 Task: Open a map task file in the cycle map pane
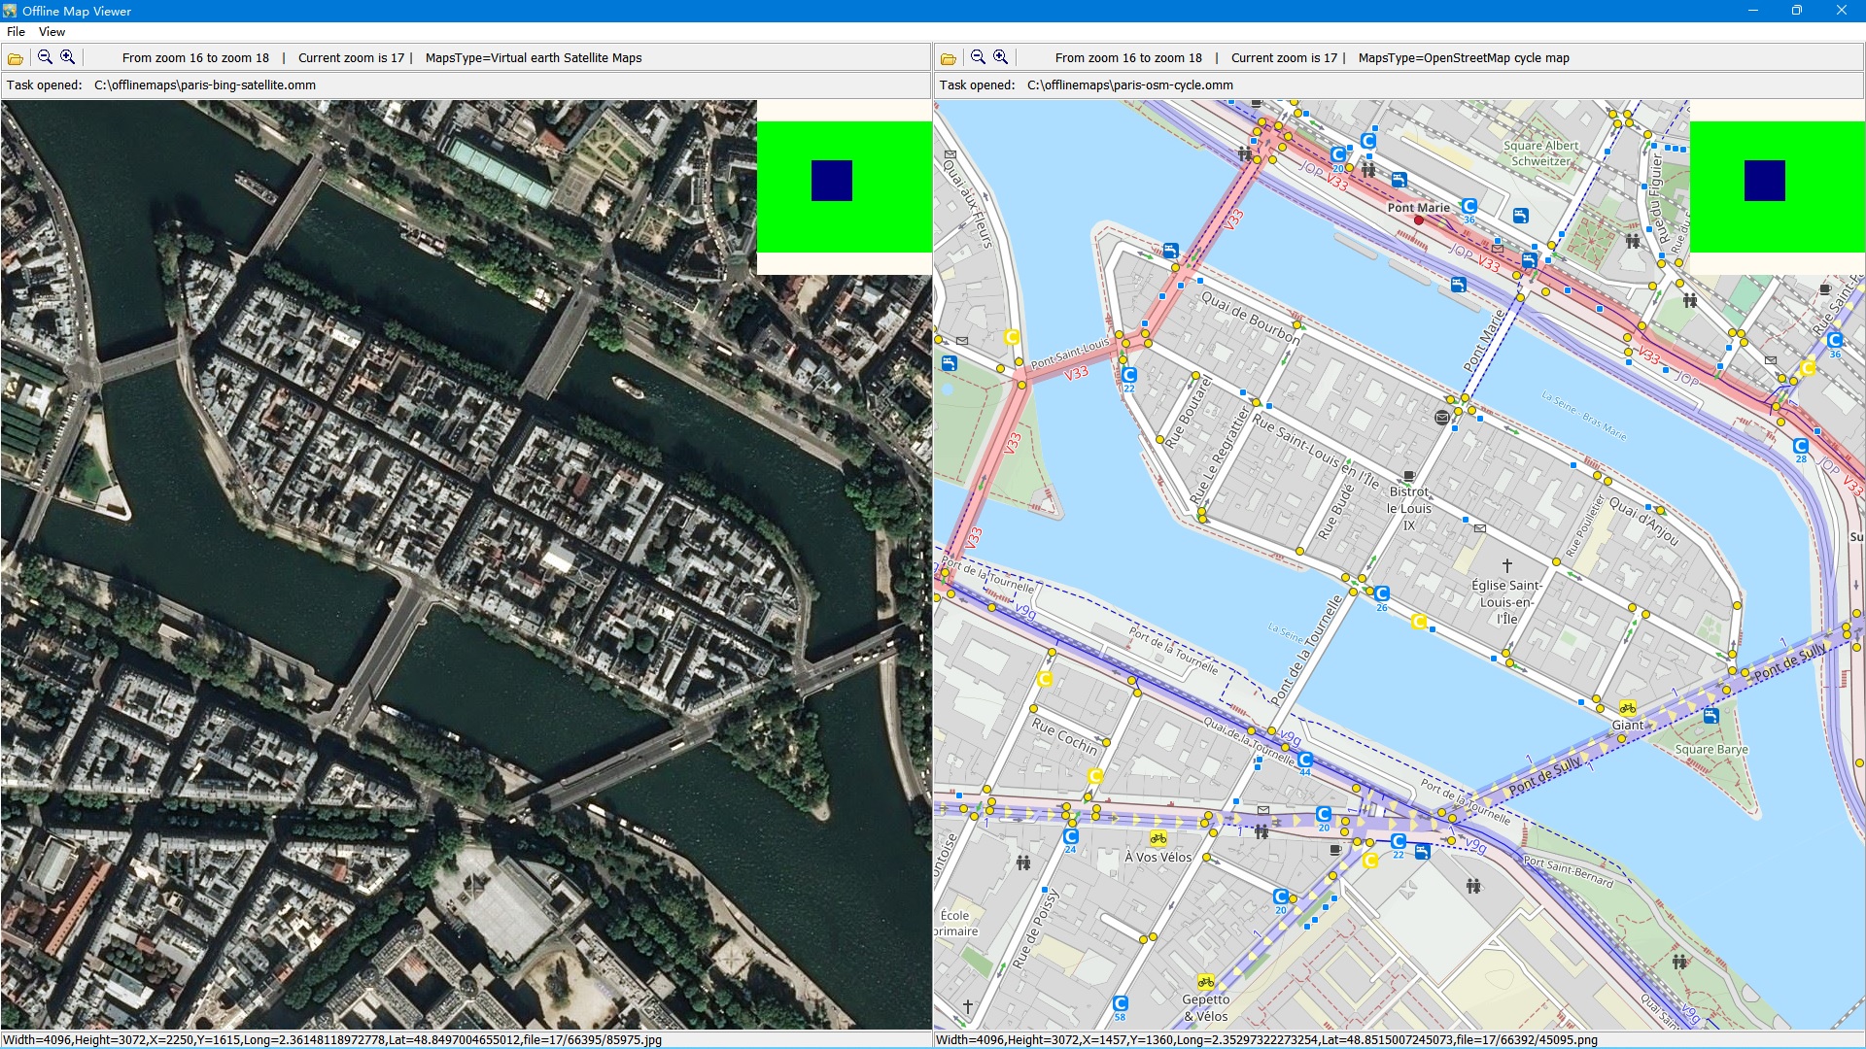click(948, 57)
